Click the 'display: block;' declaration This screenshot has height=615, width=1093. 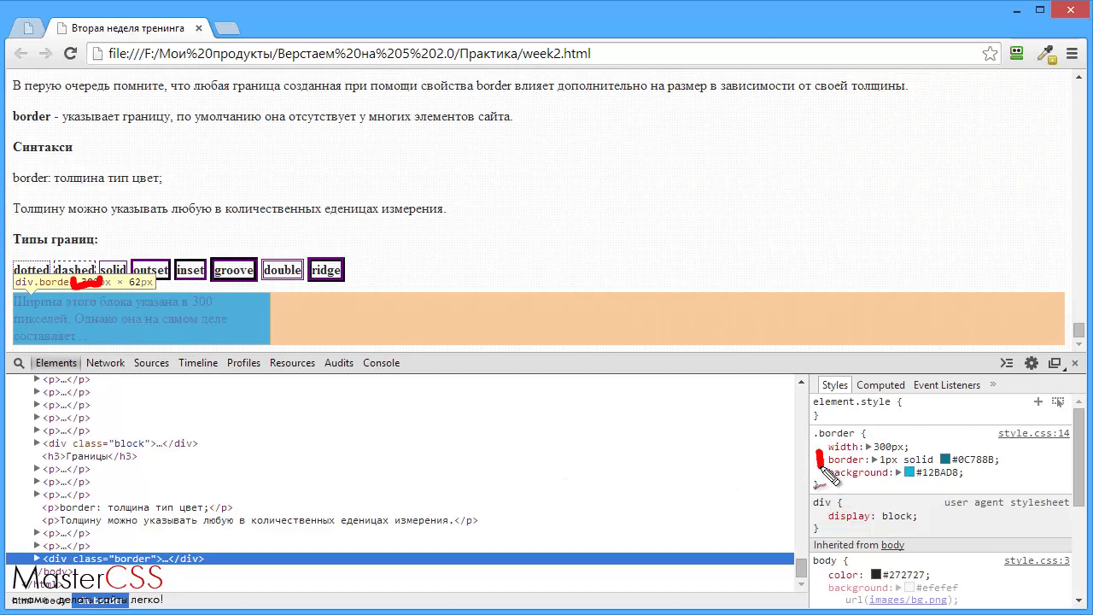(x=873, y=516)
